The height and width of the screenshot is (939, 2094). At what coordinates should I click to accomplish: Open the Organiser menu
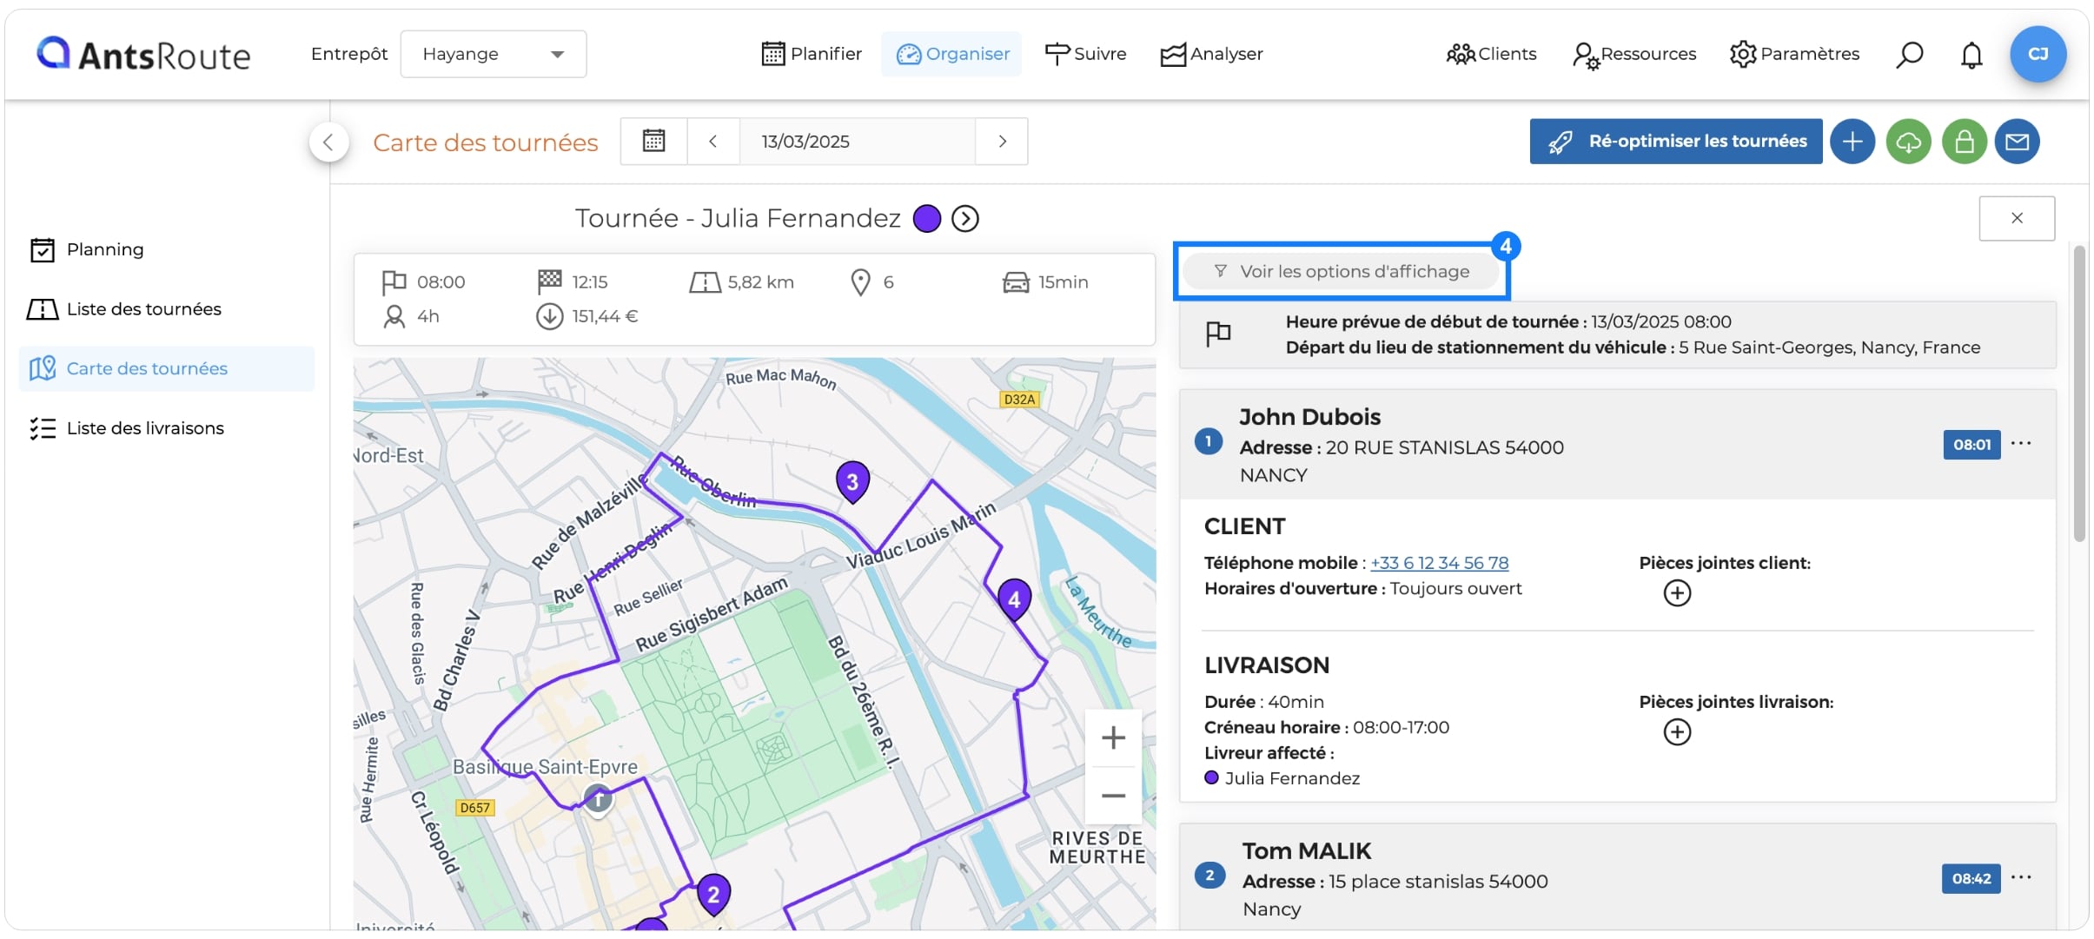pyautogui.click(x=952, y=54)
